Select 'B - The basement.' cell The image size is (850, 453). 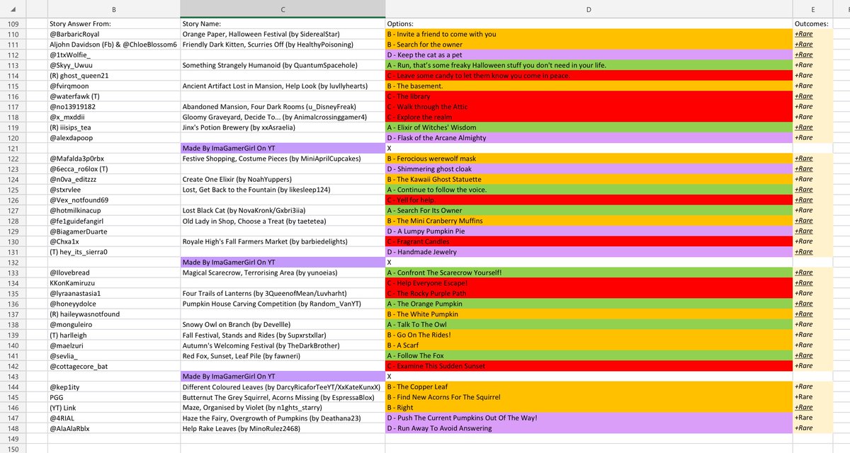pyautogui.click(x=589, y=86)
